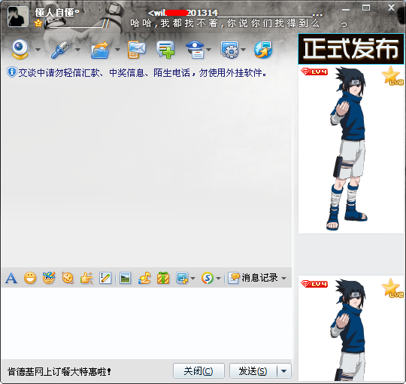Maximize the chat window
This screenshot has width=406, height=384.
(x=366, y=8)
